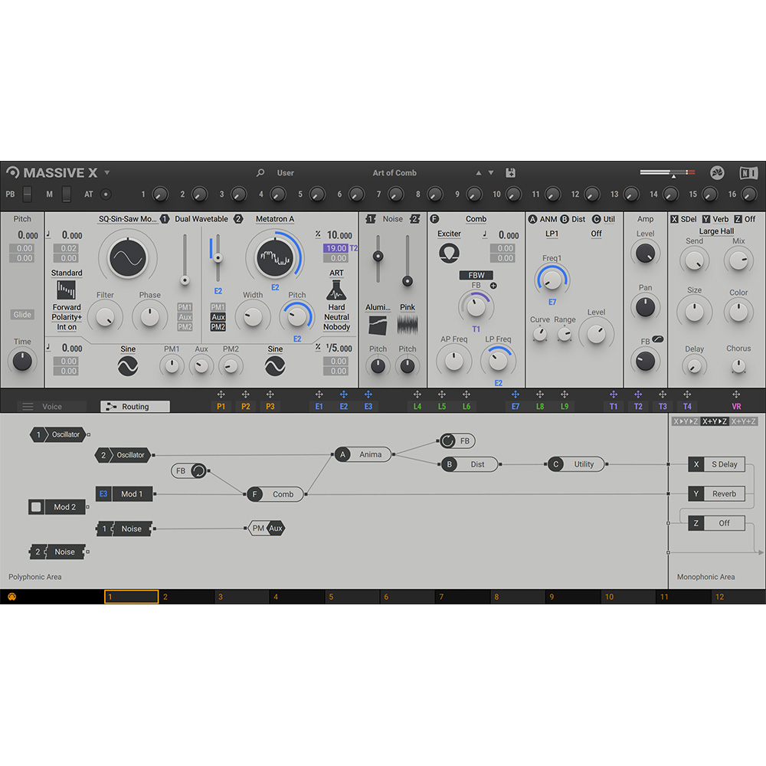Screen dimensions: 766x766
Task: Click the search magnifier icon in the header
Action: 261,173
